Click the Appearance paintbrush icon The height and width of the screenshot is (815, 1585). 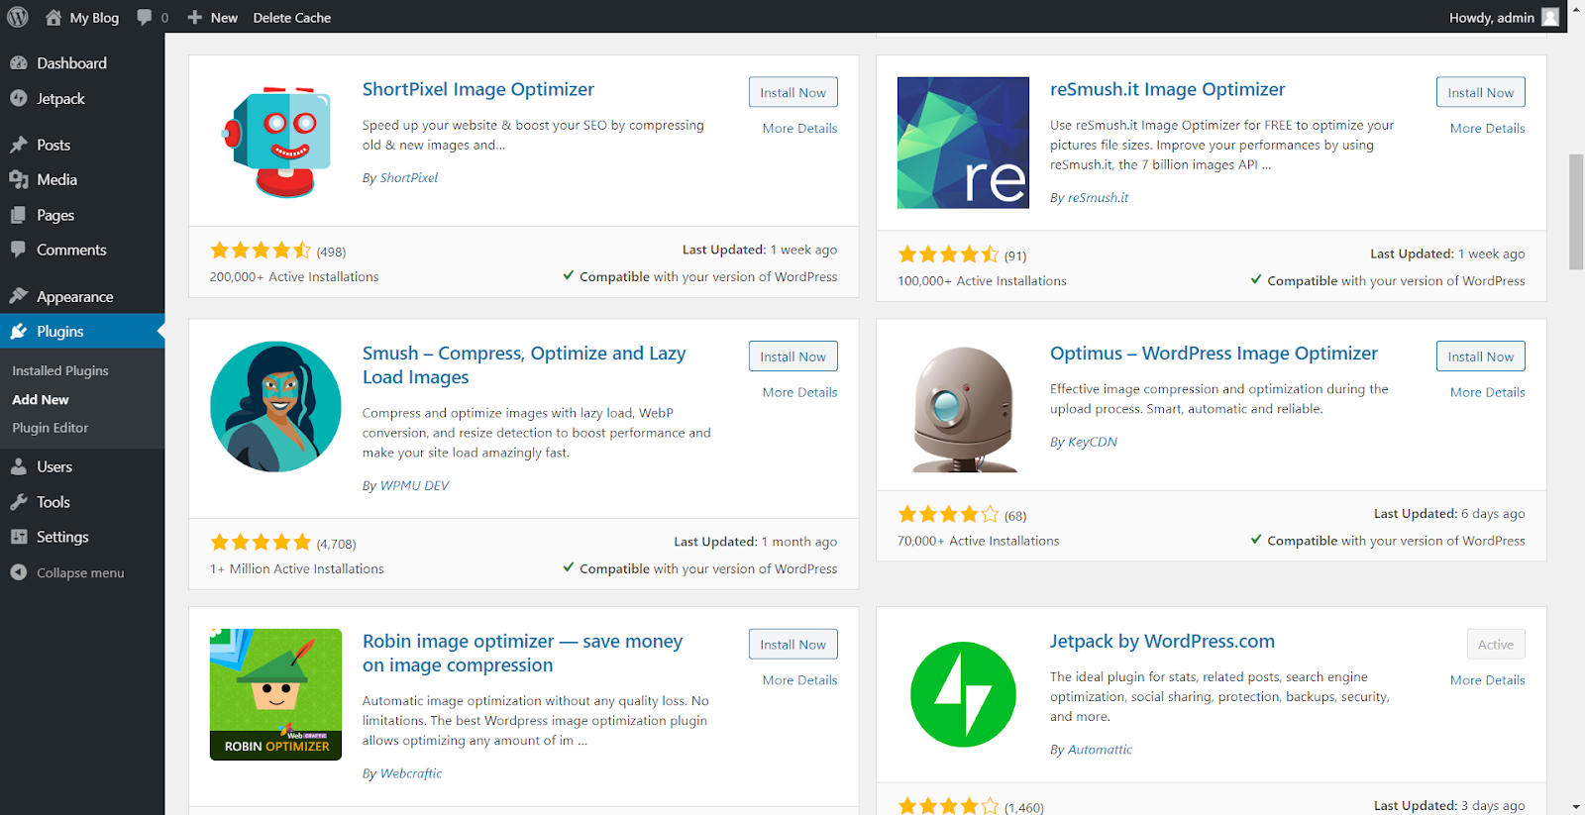click(x=19, y=296)
